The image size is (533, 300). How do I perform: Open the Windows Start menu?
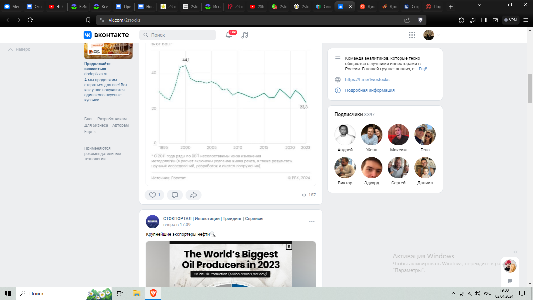8,293
